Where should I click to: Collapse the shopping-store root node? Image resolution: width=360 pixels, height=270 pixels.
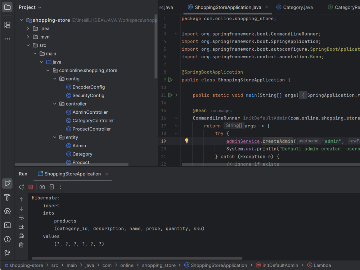tap(21, 20)
